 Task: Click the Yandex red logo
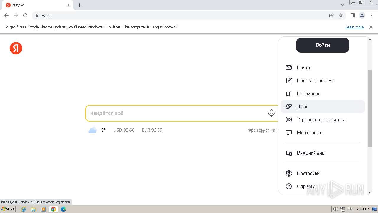click(16, 48)
